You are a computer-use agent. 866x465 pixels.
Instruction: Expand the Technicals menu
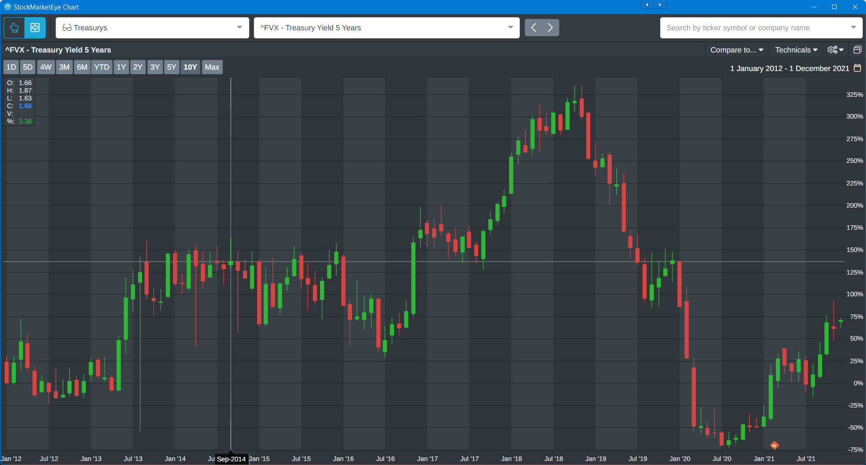796,50
